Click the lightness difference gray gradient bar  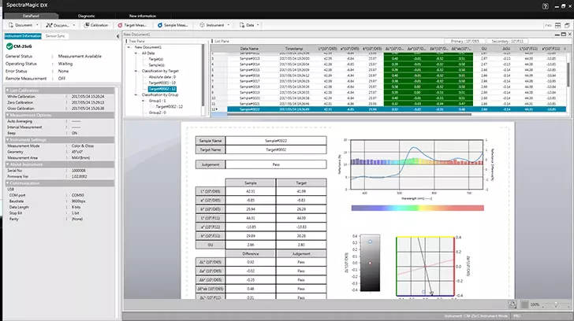(x=370, y=263)
